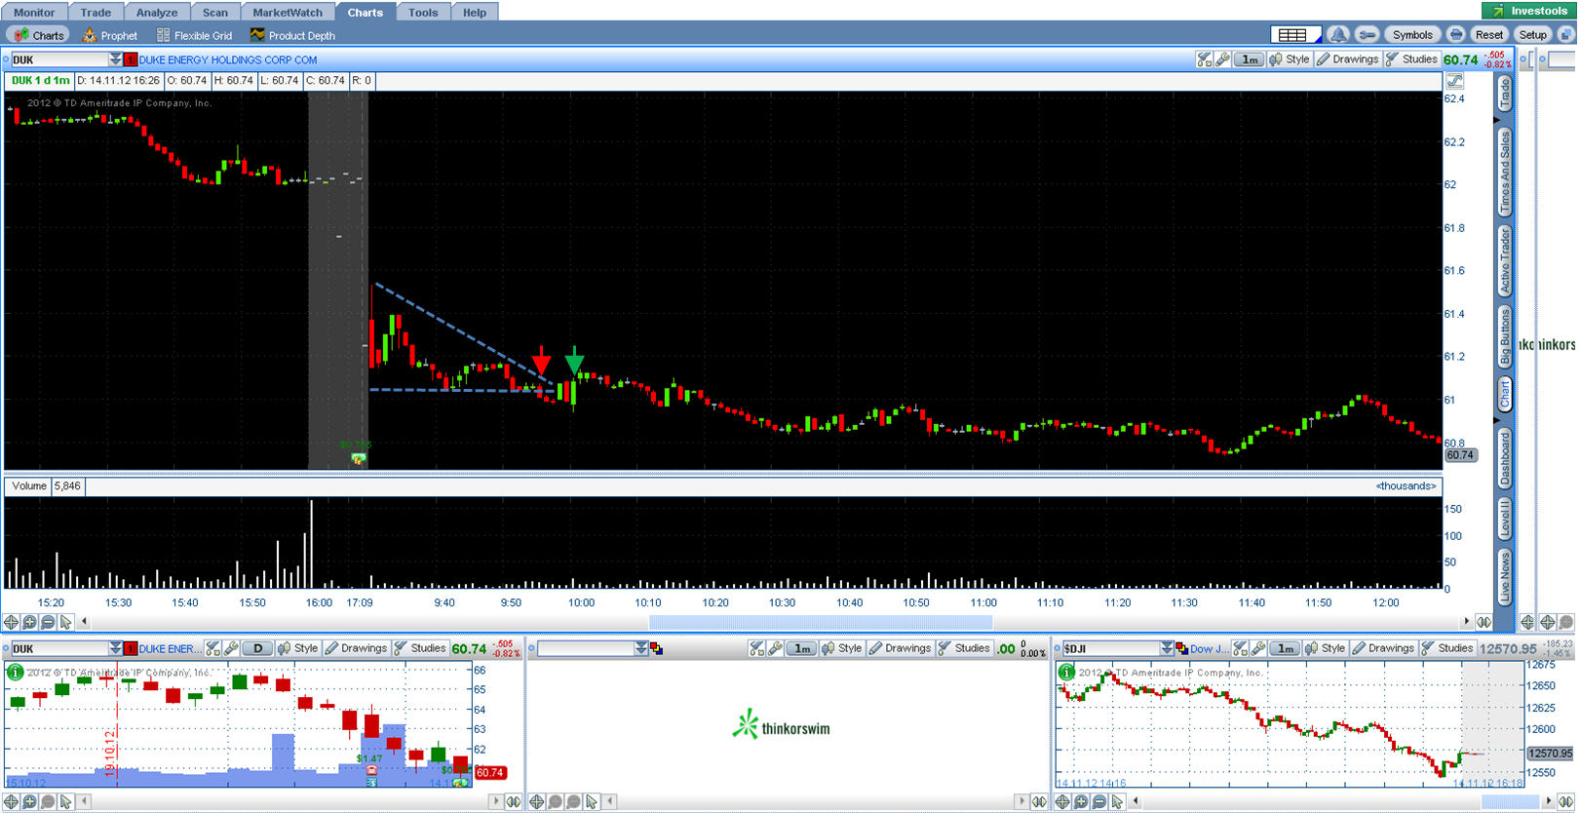Toggle main chart price-axis scale icon
The image size is (1580, 813).
(1454, 81)
